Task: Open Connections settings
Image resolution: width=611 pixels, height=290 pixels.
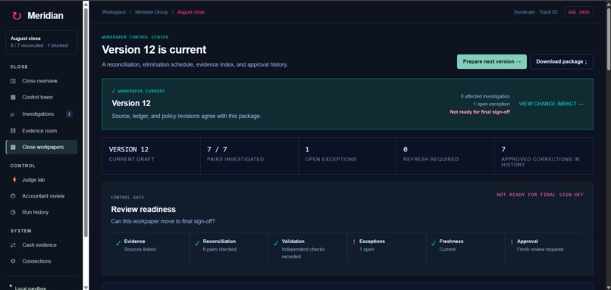Action: [x=41, y=261]
